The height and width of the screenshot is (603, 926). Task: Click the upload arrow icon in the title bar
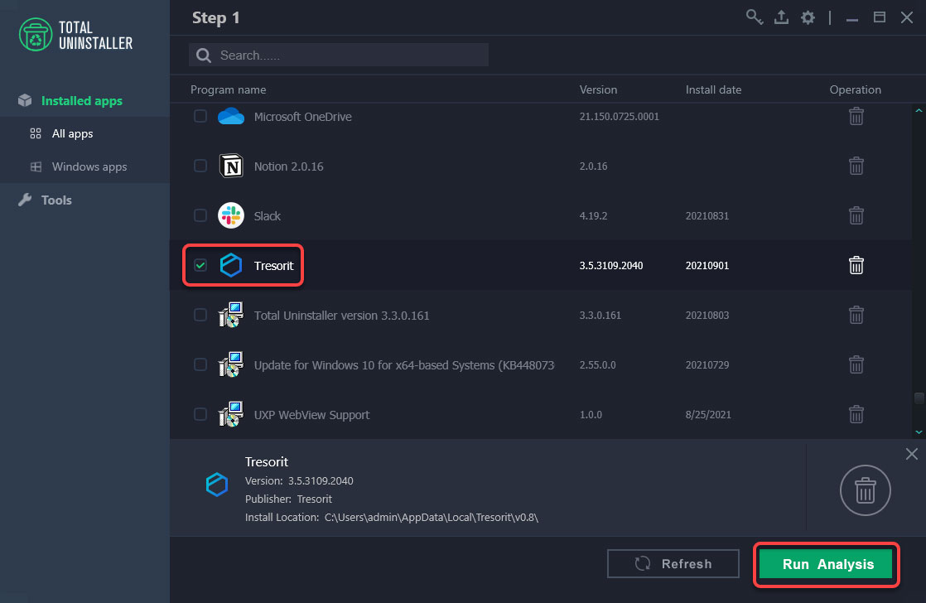781,17
